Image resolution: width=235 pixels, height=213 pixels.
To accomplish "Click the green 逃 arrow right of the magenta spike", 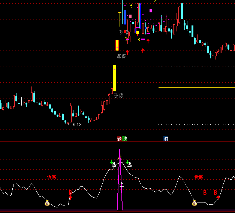I will click(129, 163).
